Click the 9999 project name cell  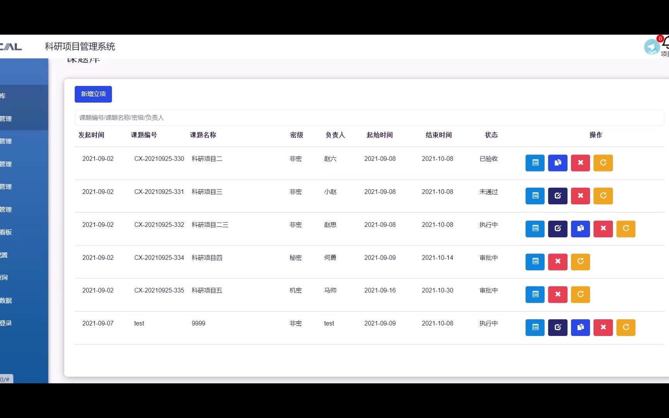(199, 323)
